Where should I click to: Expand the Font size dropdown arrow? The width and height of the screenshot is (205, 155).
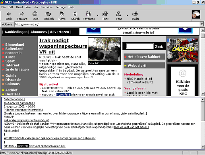[x=128, y=15]
